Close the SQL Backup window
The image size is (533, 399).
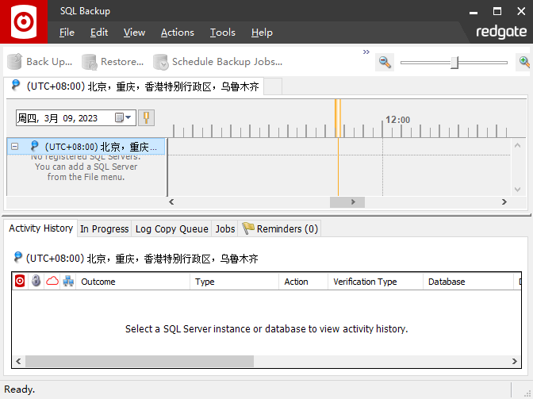coord(521,11)
